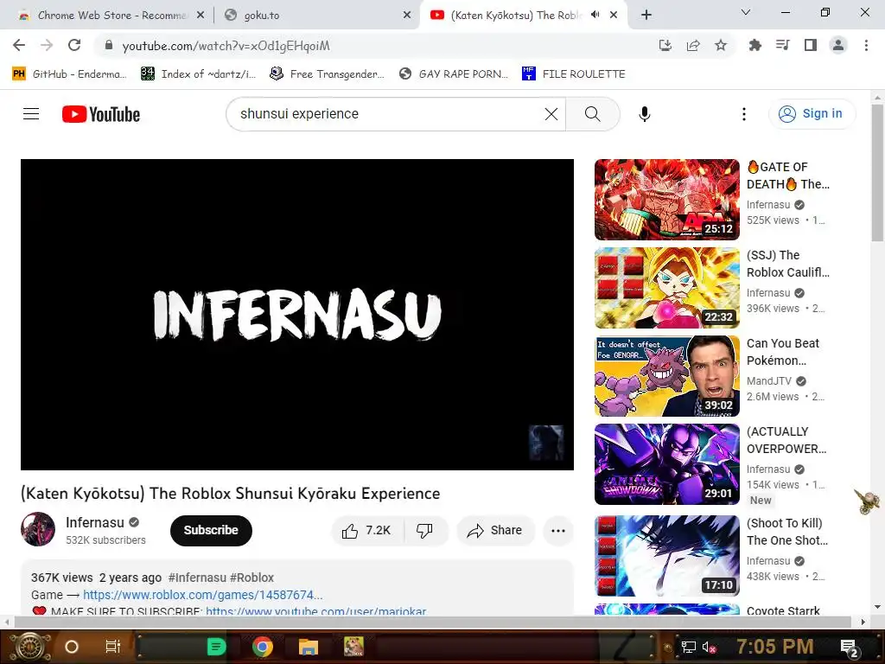885x664 pixels.
Task: Click MandJTV channel name
Action: [768, 381]
